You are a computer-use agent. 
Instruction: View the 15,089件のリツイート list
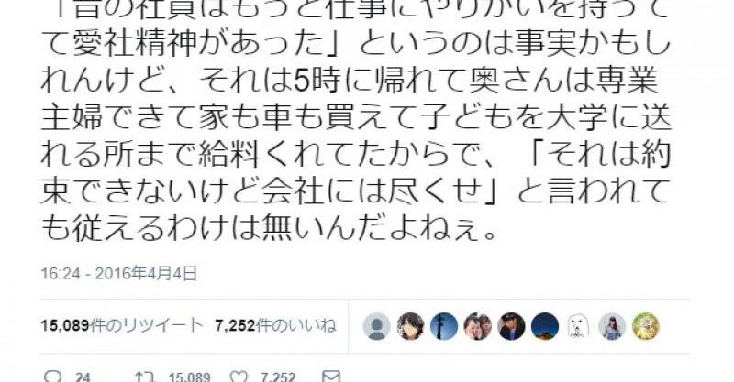[x=122, y=325]
